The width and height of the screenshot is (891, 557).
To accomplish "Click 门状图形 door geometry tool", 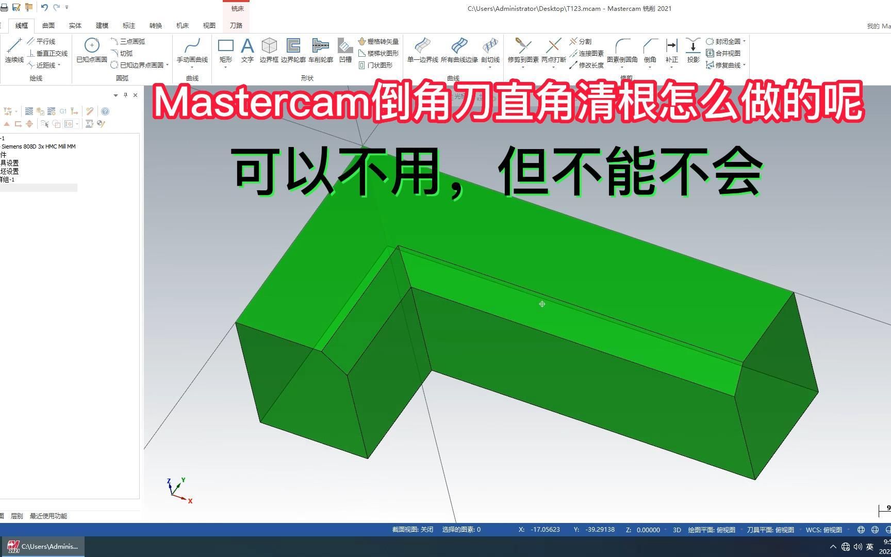I will (375, 65).
